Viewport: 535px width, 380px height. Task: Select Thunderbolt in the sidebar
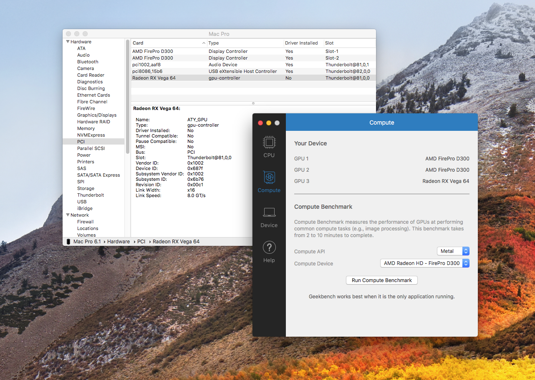pyautogui.click(x=91, y=195)
